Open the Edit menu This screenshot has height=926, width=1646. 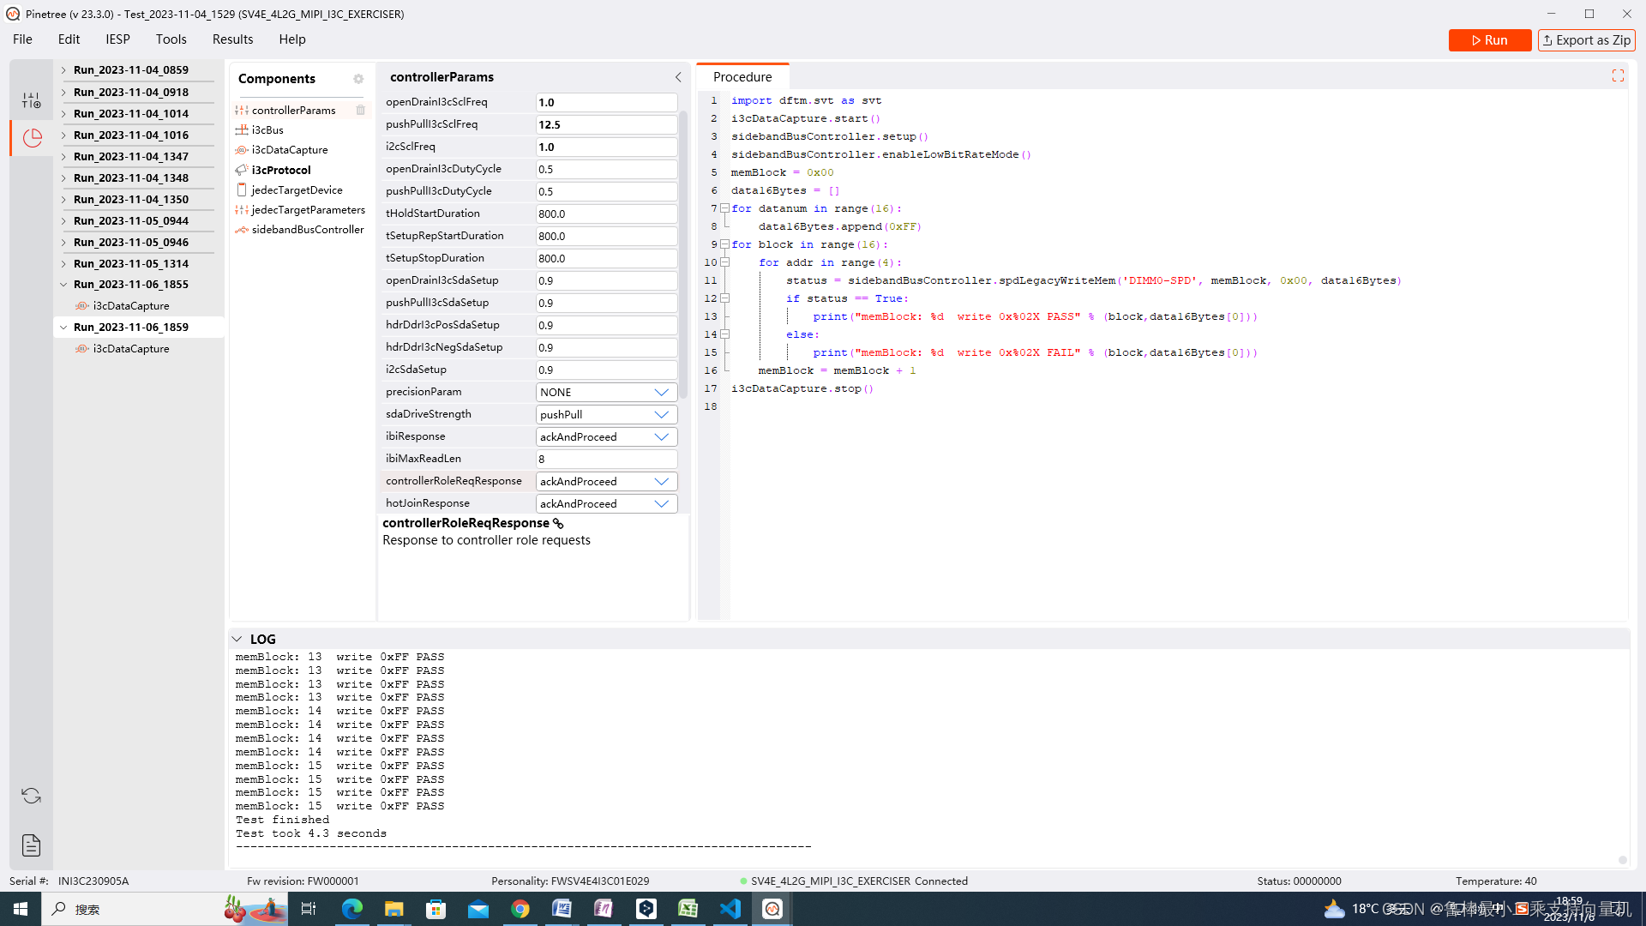[69, 39]
